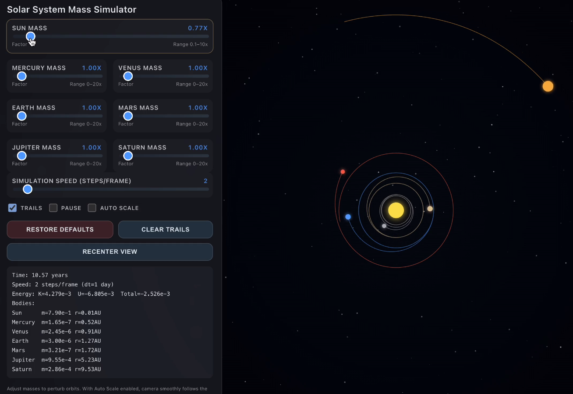Click the small gray Mercury dot
Viewport: 573px width, 394px height.
pos(384,226)
